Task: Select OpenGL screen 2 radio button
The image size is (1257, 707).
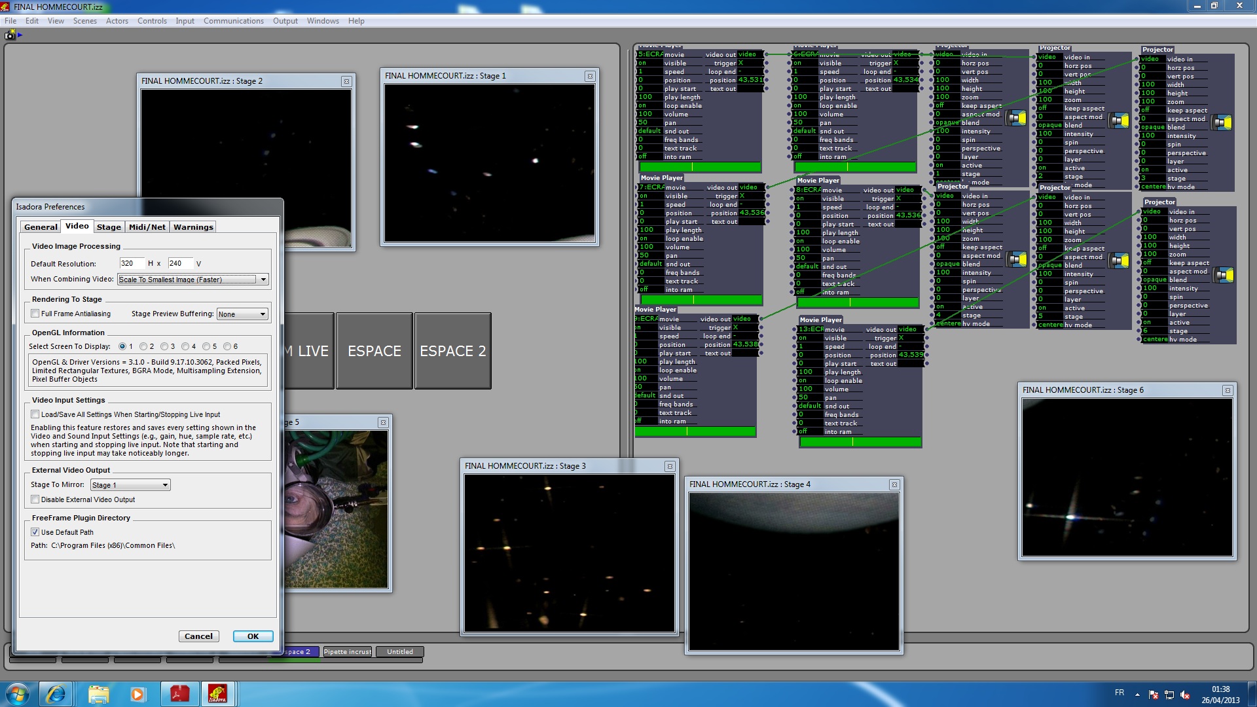Action: 143,346
